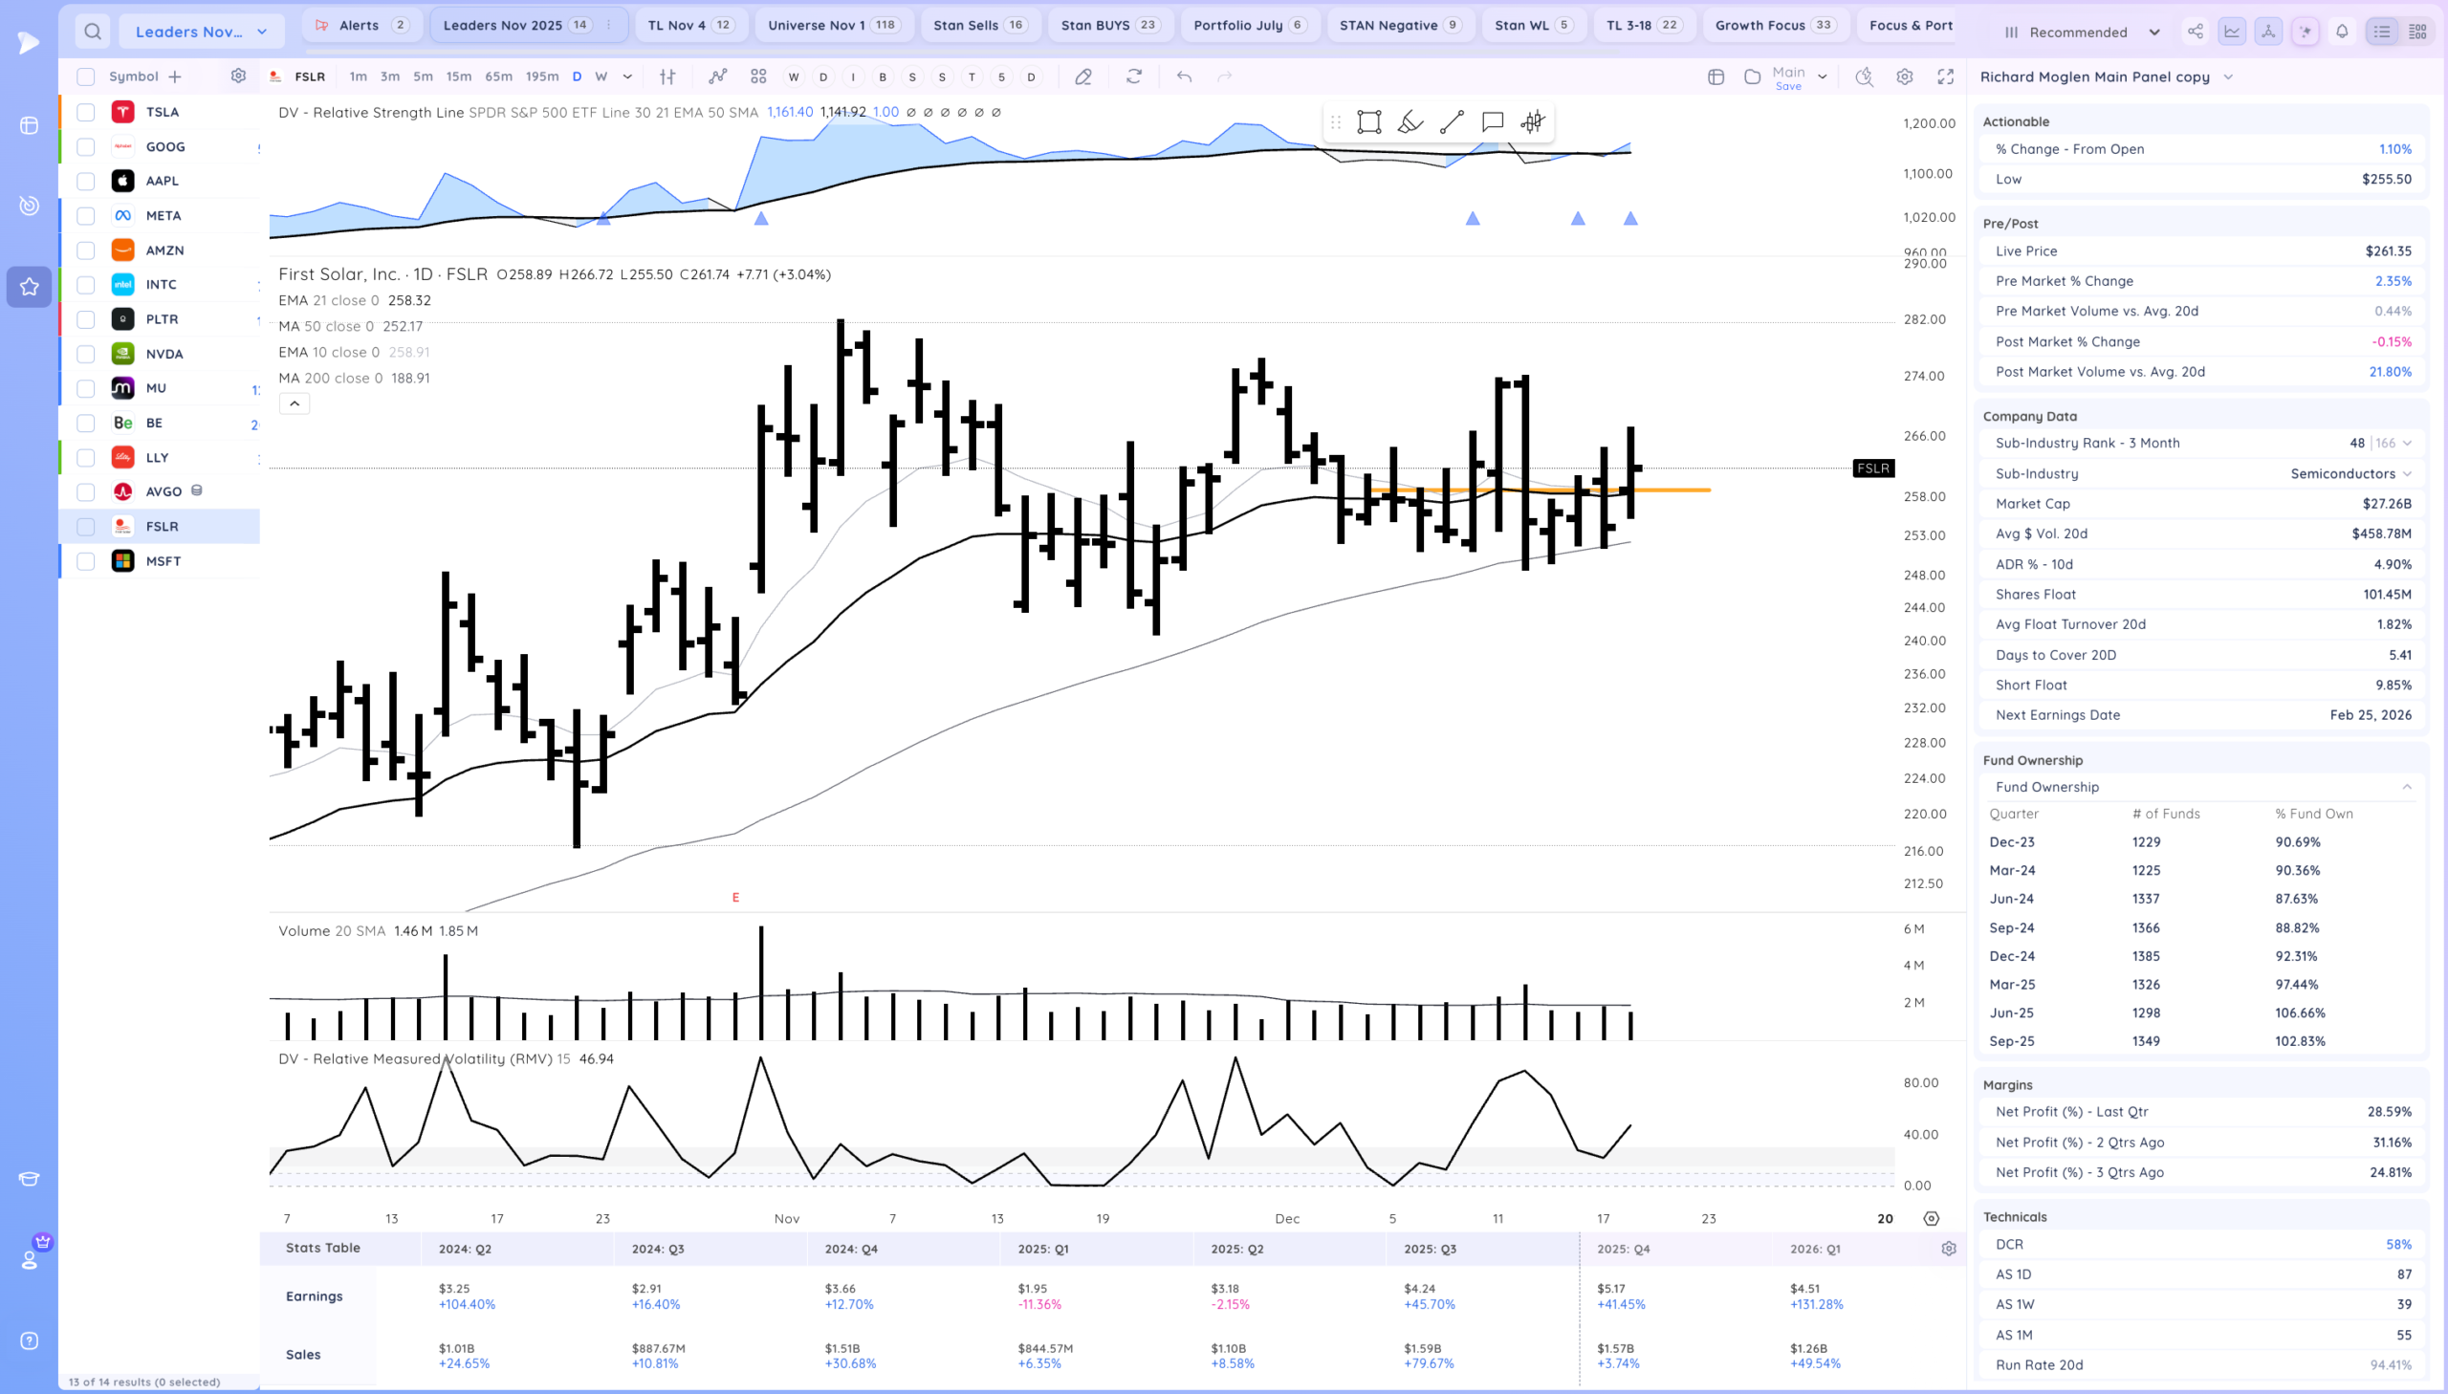
Task: Select the 15m timeframe button
Action: (459, 76)
